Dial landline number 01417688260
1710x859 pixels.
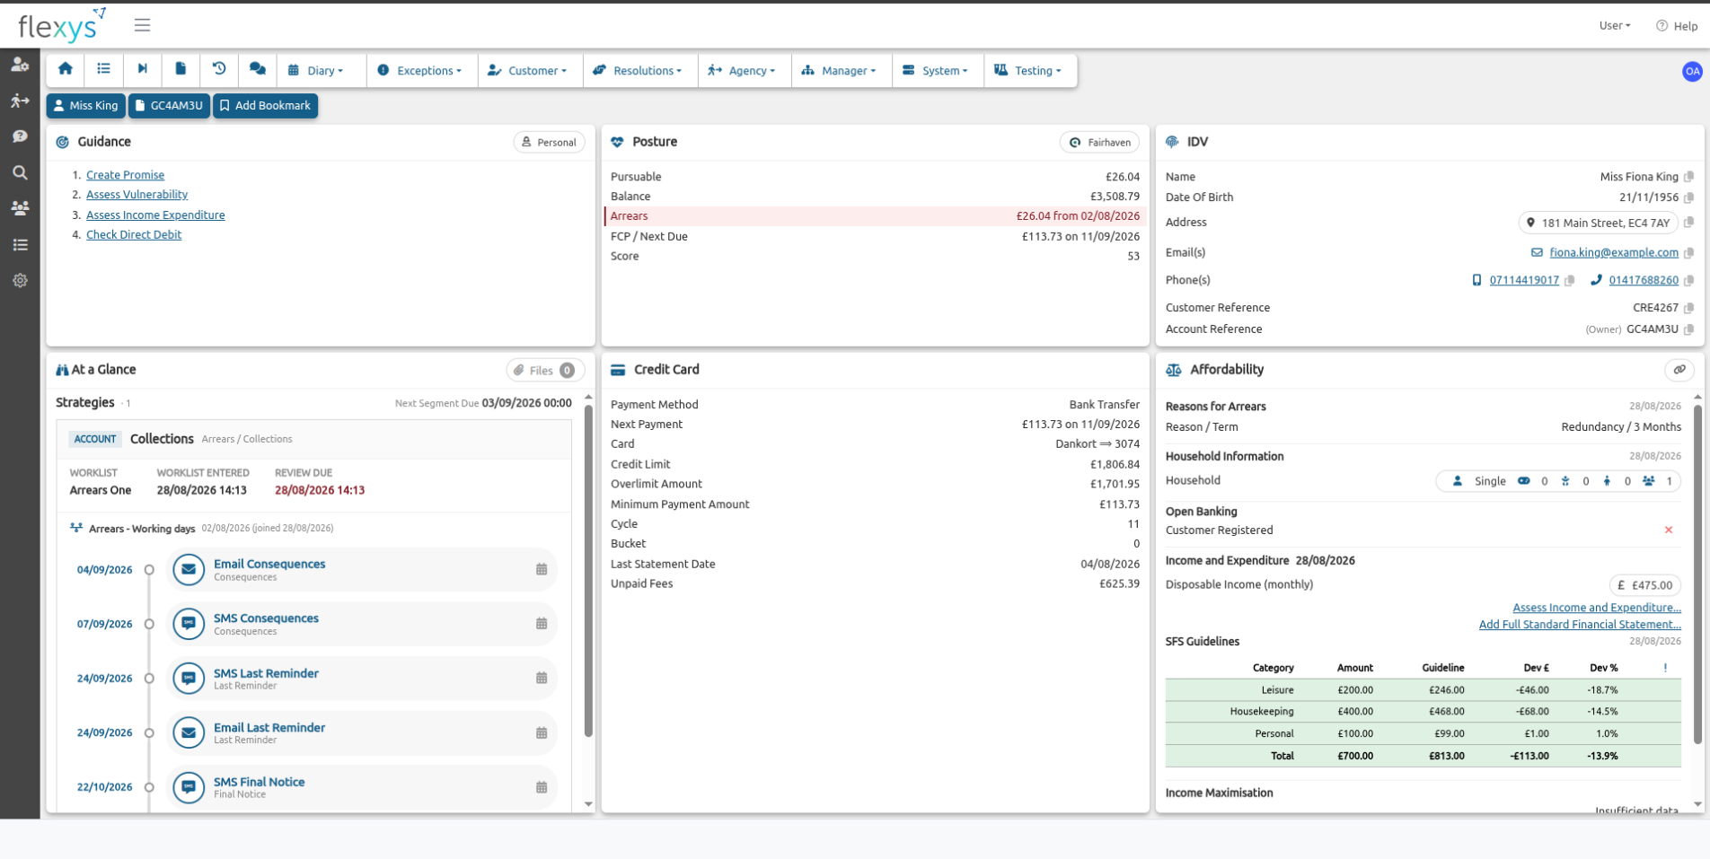1644,281
